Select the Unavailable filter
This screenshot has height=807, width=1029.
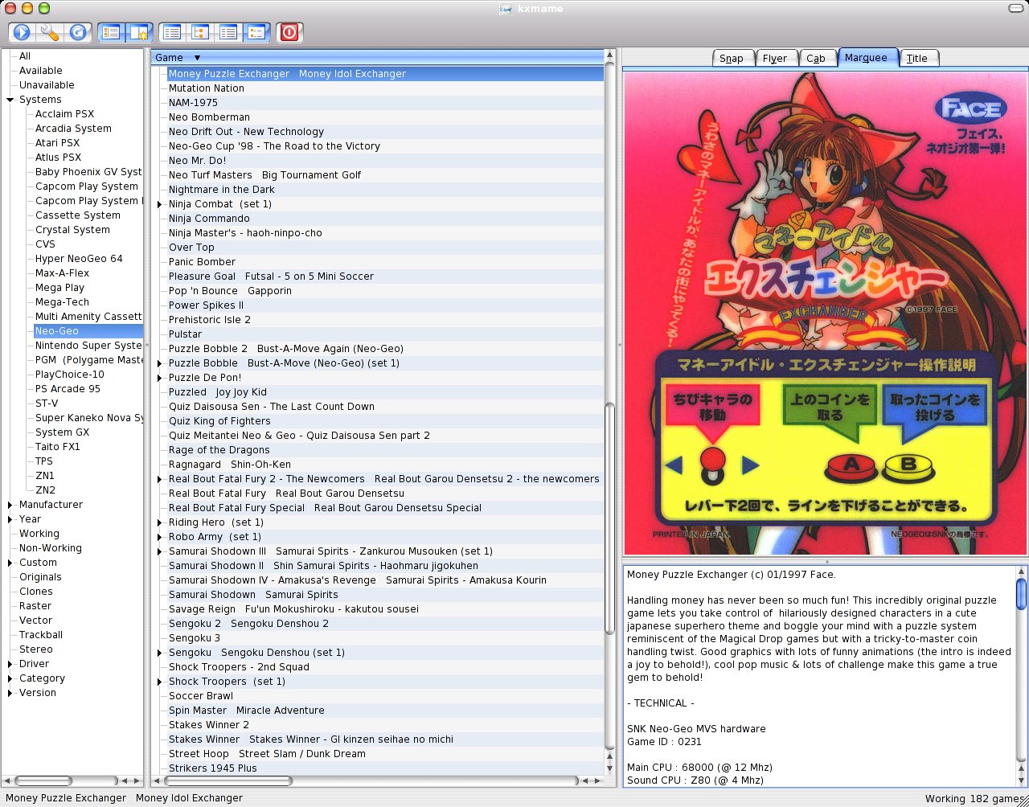pyautogui.click(x=47, y=85)
